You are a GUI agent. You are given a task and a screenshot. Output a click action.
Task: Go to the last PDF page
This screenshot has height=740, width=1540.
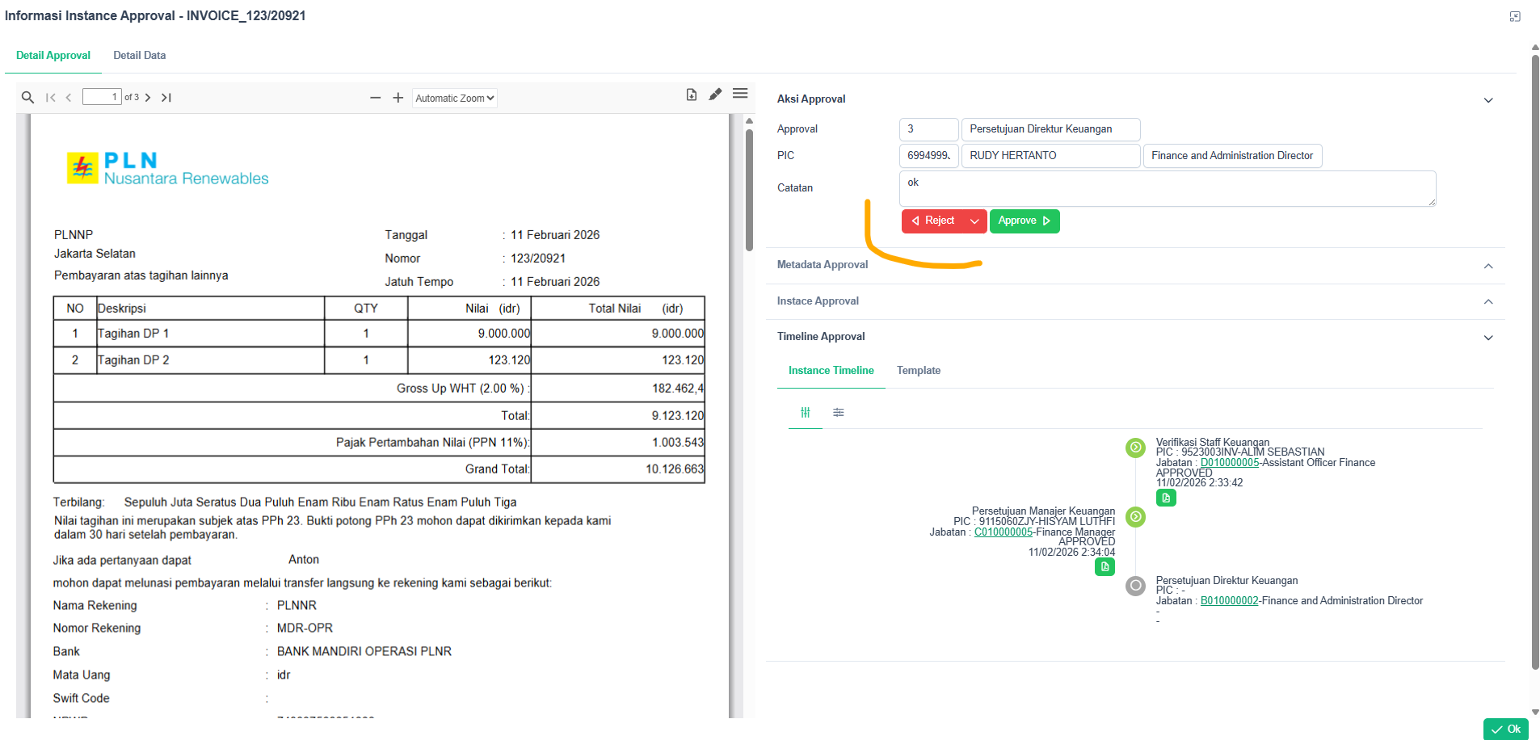pos(166,98)
